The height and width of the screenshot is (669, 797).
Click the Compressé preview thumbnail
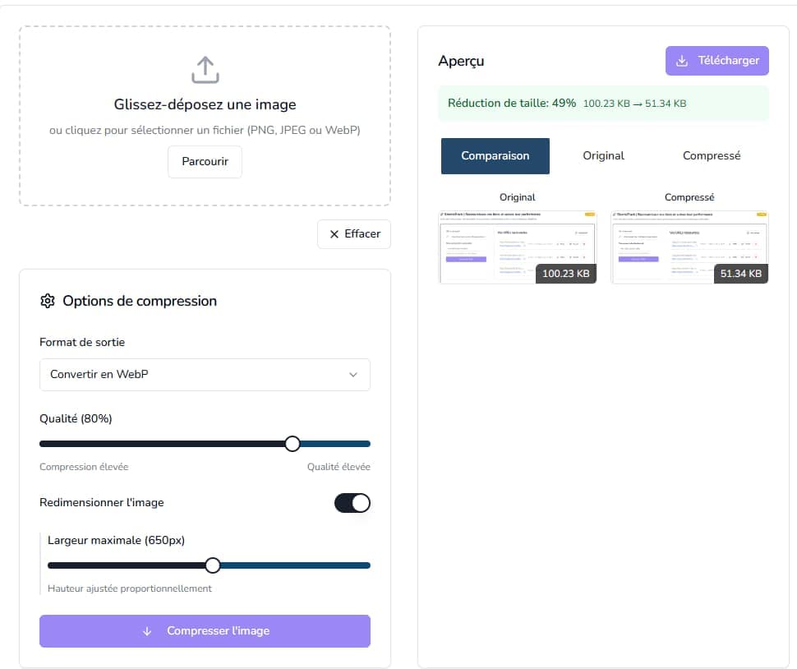pyautogui.click(x=689, y=247)
